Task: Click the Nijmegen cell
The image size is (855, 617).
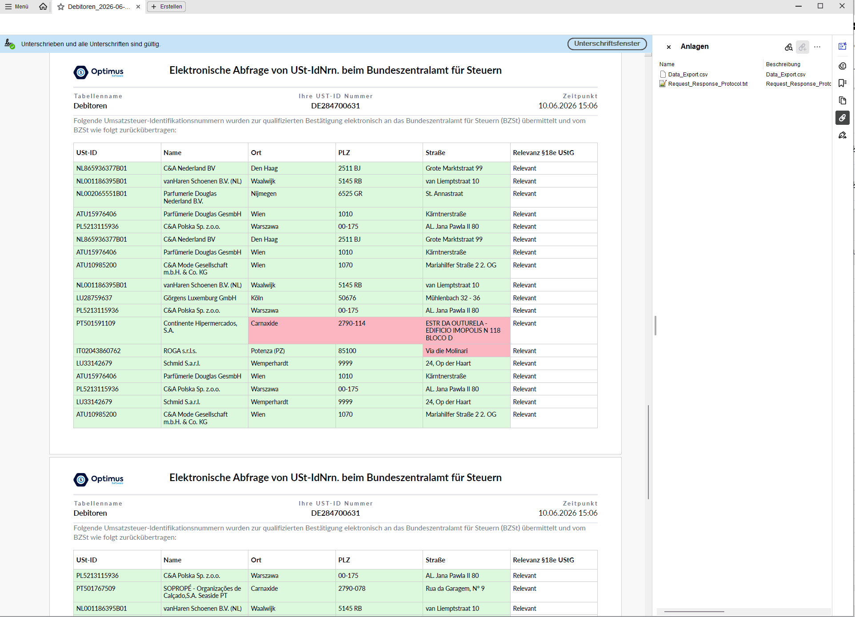Action: pos(292,197)
